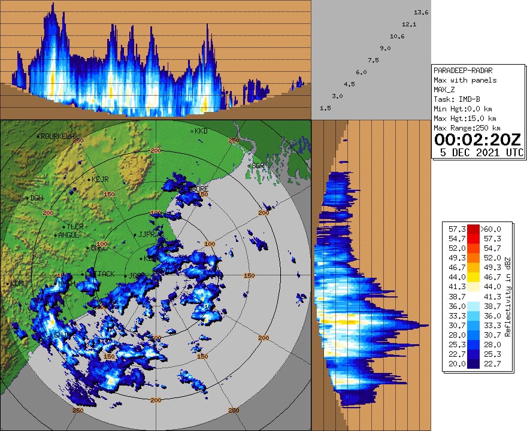Select the KEJR station marker
This screenshot has width=527, height=431.
tap(89, 180)
